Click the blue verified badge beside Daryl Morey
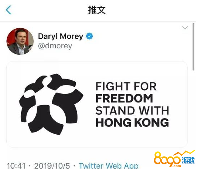Screen dimensions: 199x169 point(89,36)
